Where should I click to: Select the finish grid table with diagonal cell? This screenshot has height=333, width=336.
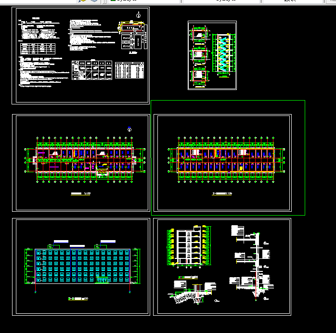[92, 70]
